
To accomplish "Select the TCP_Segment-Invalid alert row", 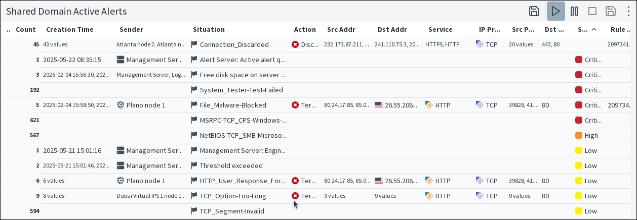I will pyautogui.click(x=232, y=211).
